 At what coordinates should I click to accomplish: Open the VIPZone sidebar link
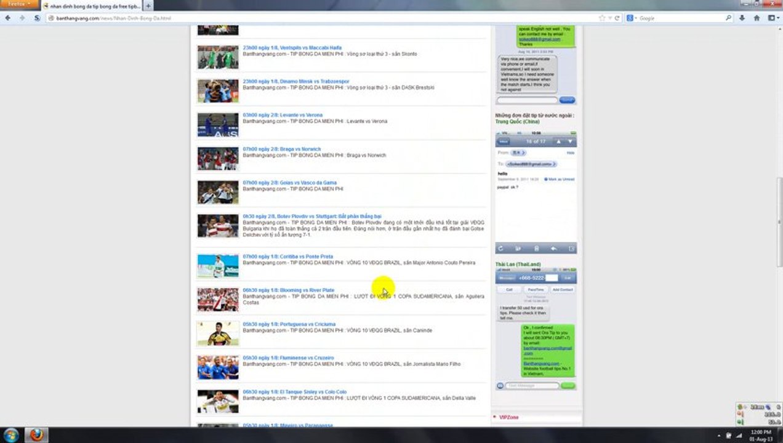click(508, 417)
